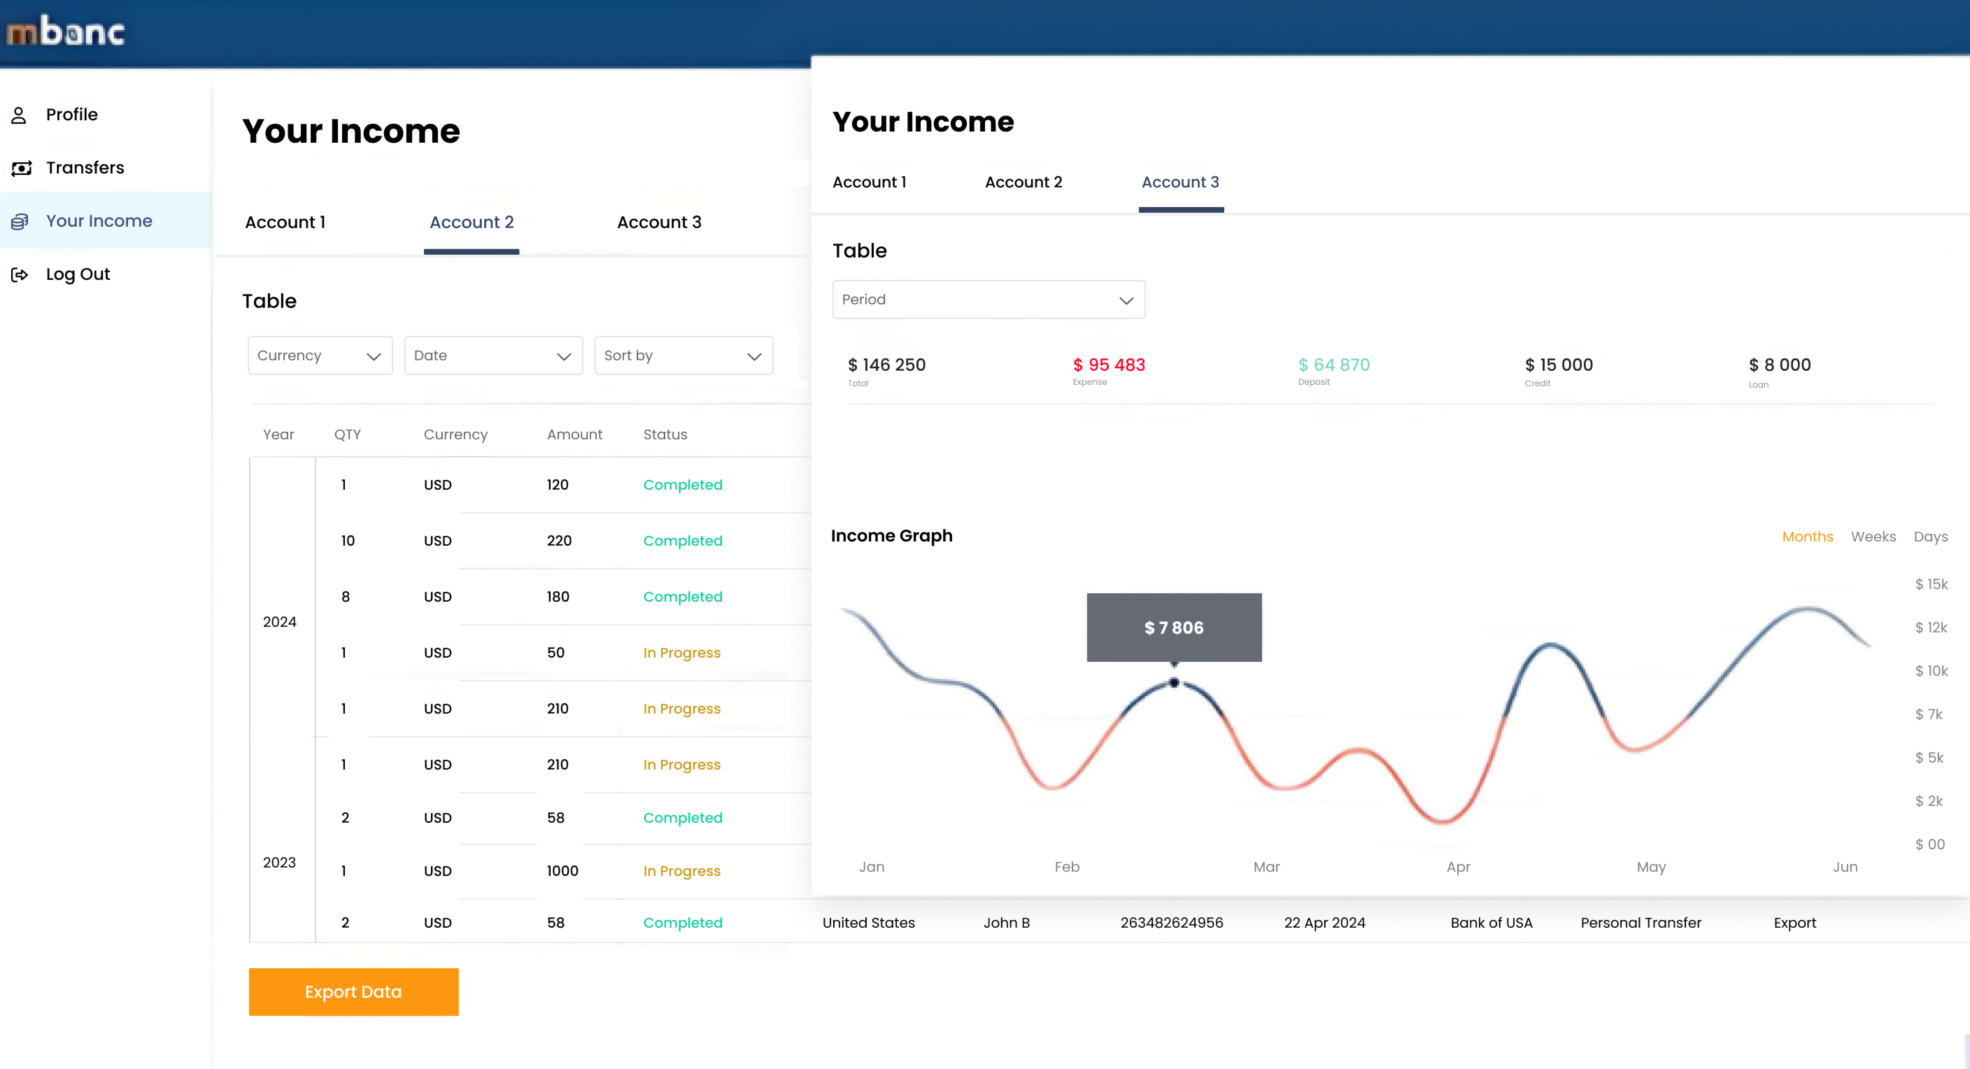This screenshot has width=1970, height=1069.
Task: Click the 2023 year cell
Action: [x=279, y=863]
